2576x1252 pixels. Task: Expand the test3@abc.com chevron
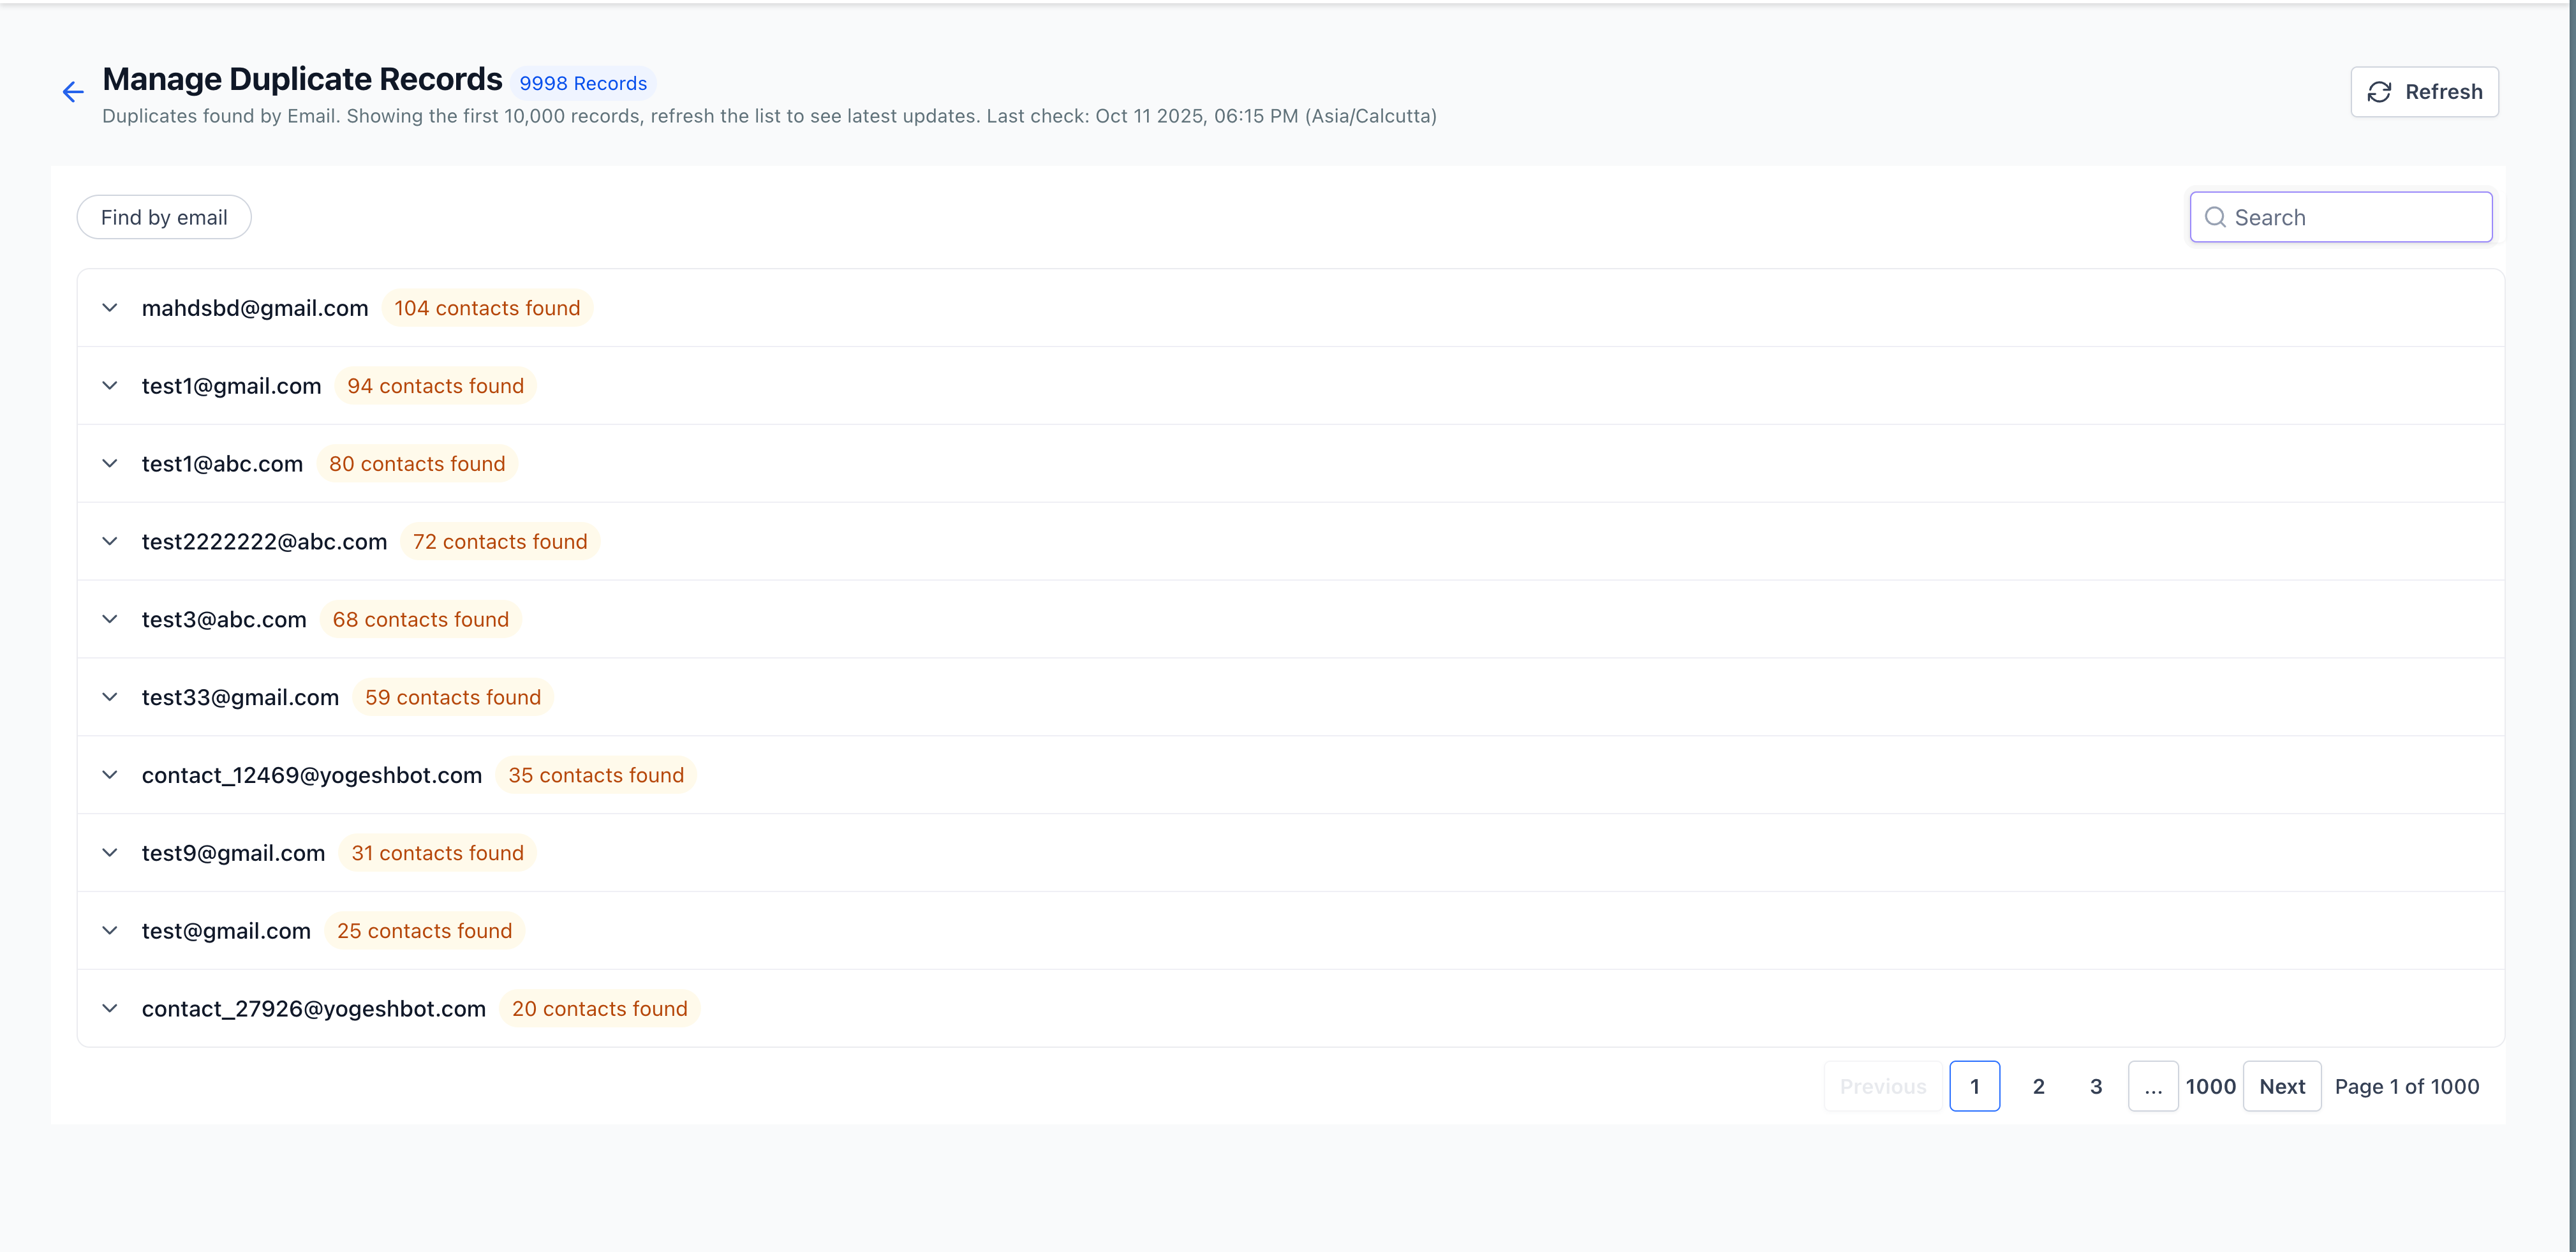[x=110, y=620]
